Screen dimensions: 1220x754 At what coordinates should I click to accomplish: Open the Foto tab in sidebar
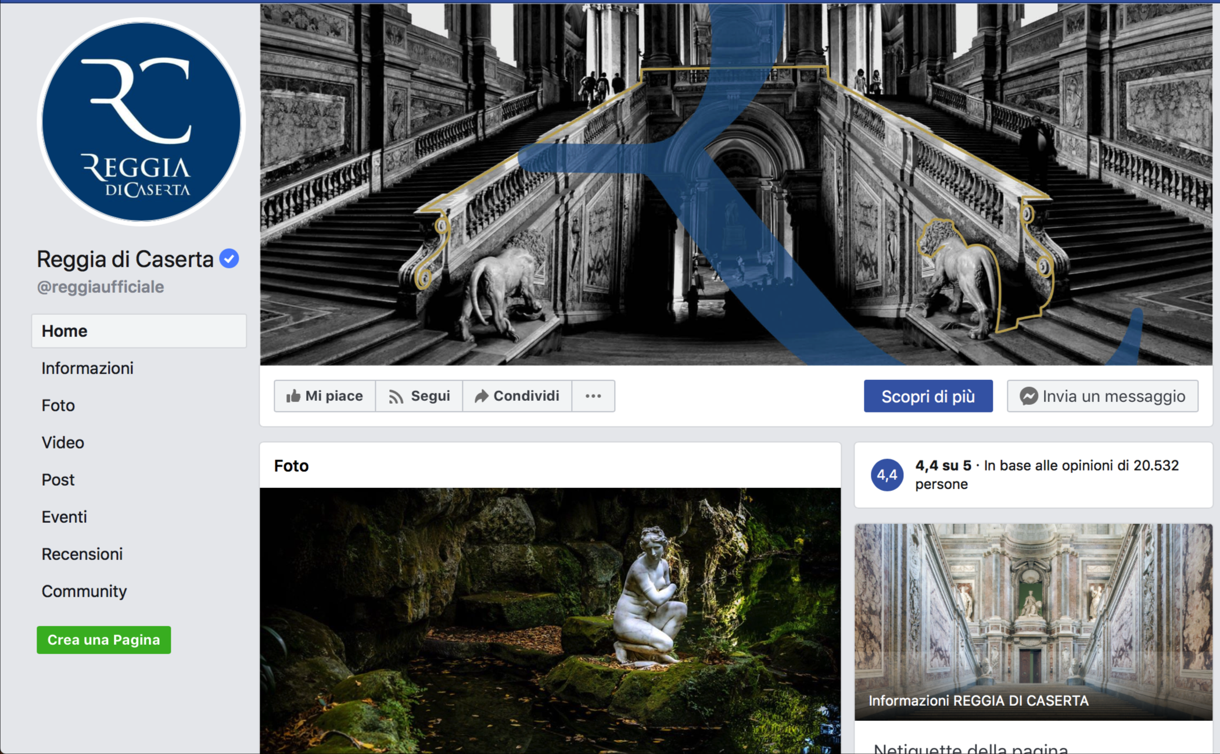coord(58,405)
